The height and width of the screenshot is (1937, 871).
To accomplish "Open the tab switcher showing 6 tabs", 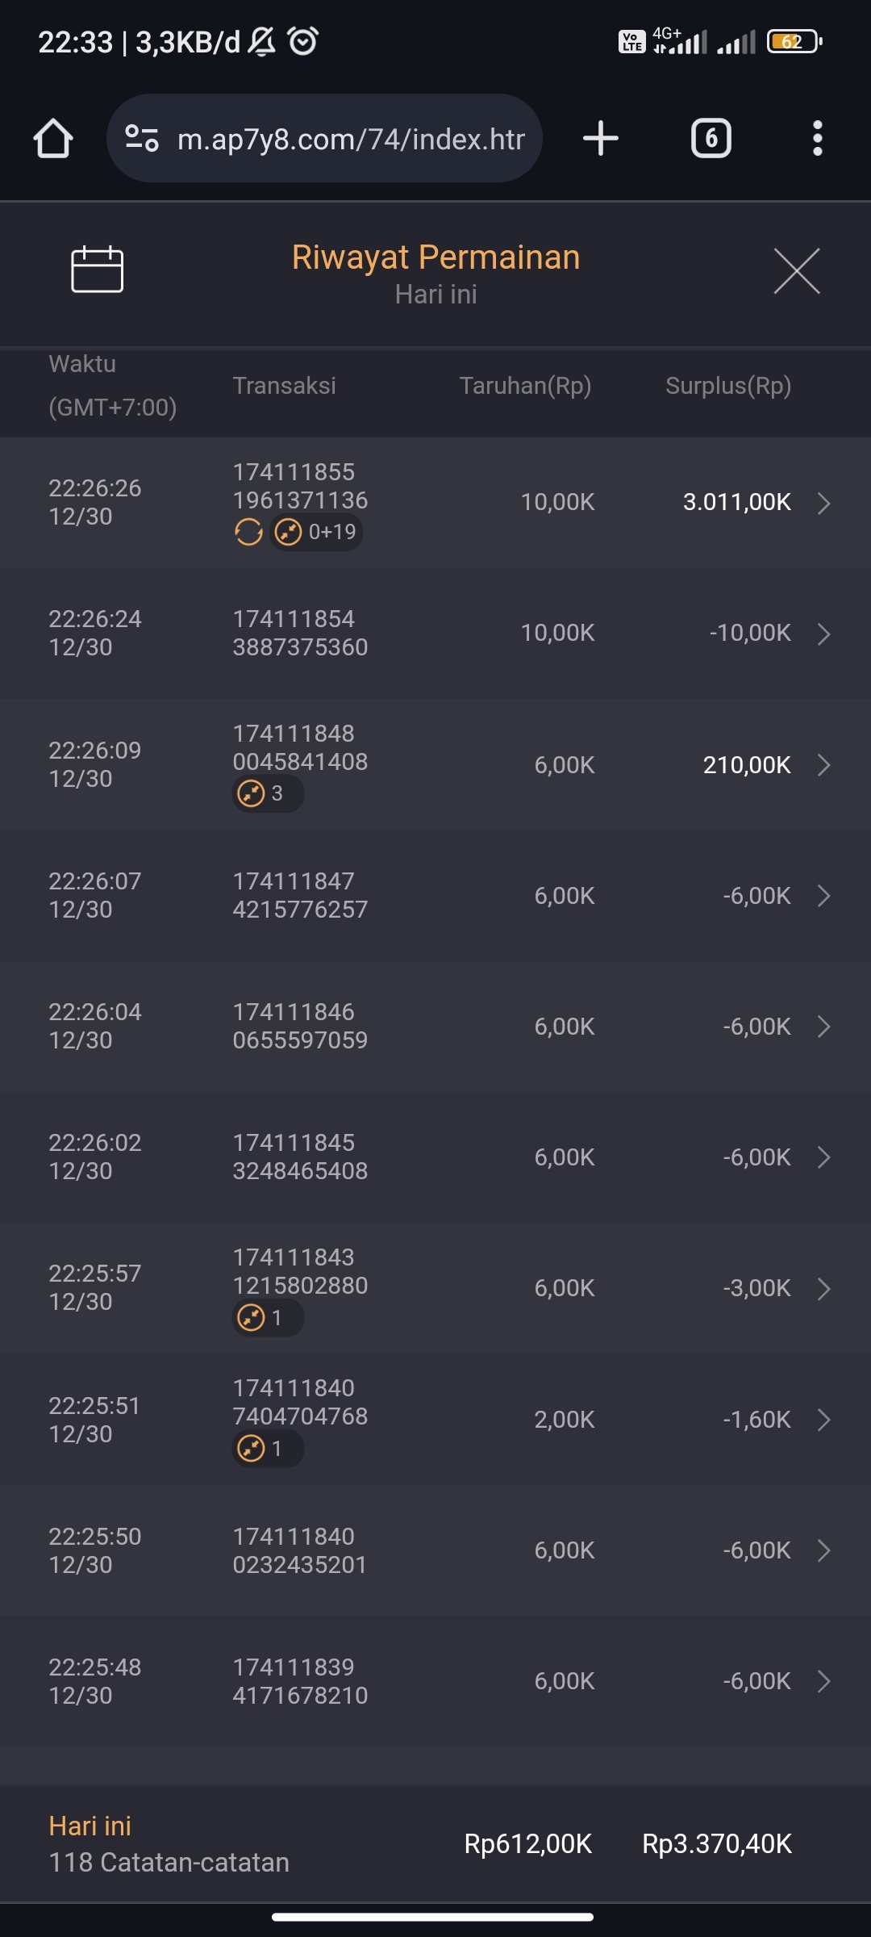I will tap(711, 138).
